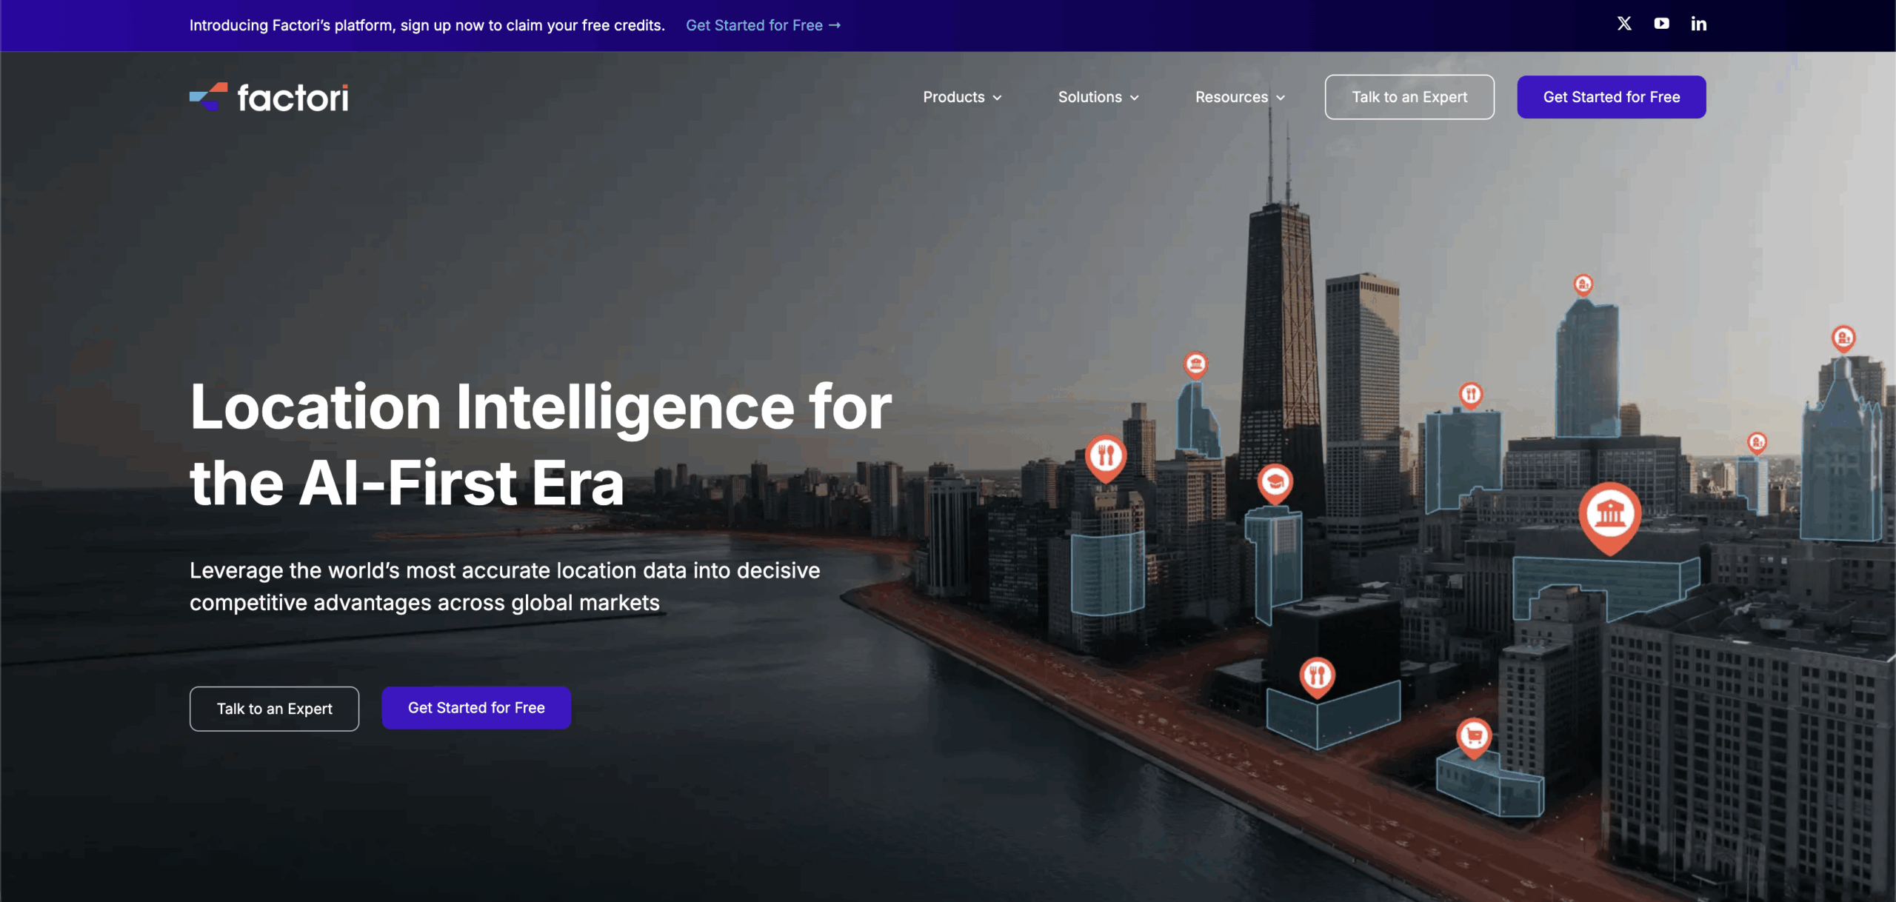Click the Location Intelligence headline text

pos(541,444)
